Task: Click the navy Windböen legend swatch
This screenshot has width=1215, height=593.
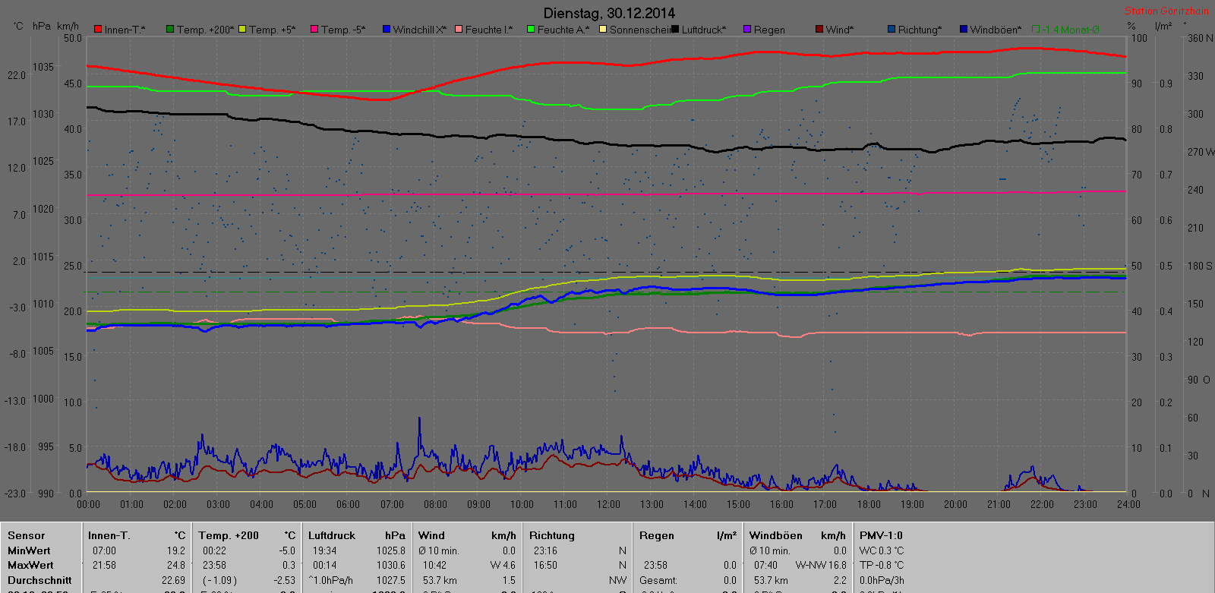Action: 964,30
